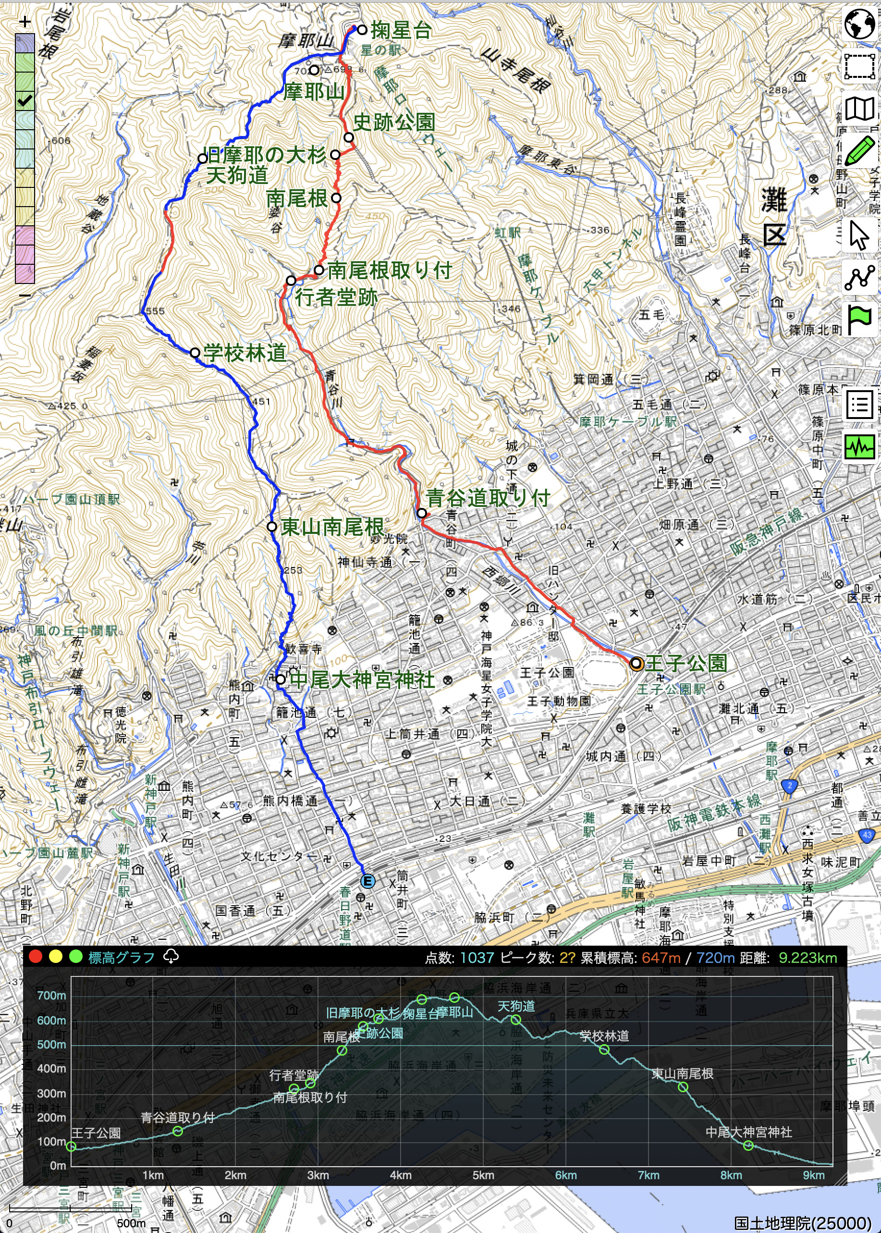The width and height of the screenshot is (881, 1233).
Task: Click the 国土地理院(25000) map source label
Action: (x=803, y=1223)
